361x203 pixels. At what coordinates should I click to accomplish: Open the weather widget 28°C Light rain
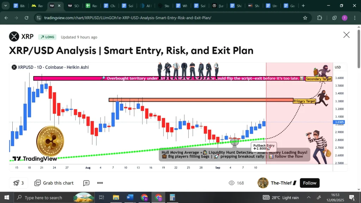click(281, 197)
